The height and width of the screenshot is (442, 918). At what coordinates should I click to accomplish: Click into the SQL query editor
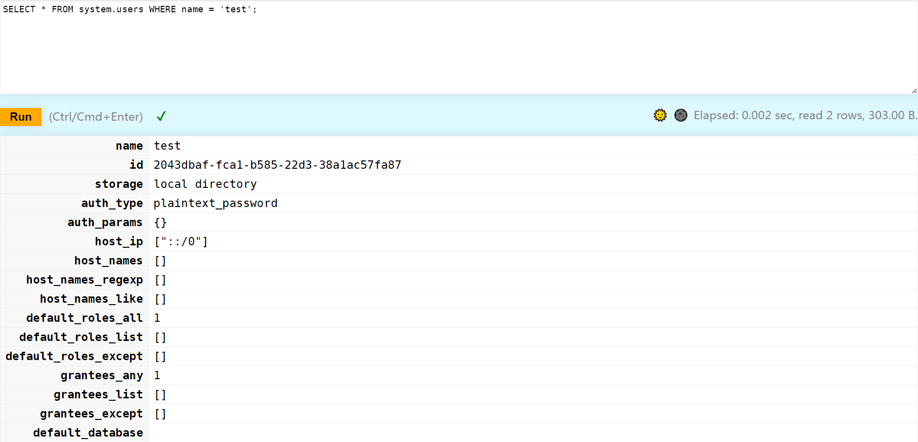point(459,47)
